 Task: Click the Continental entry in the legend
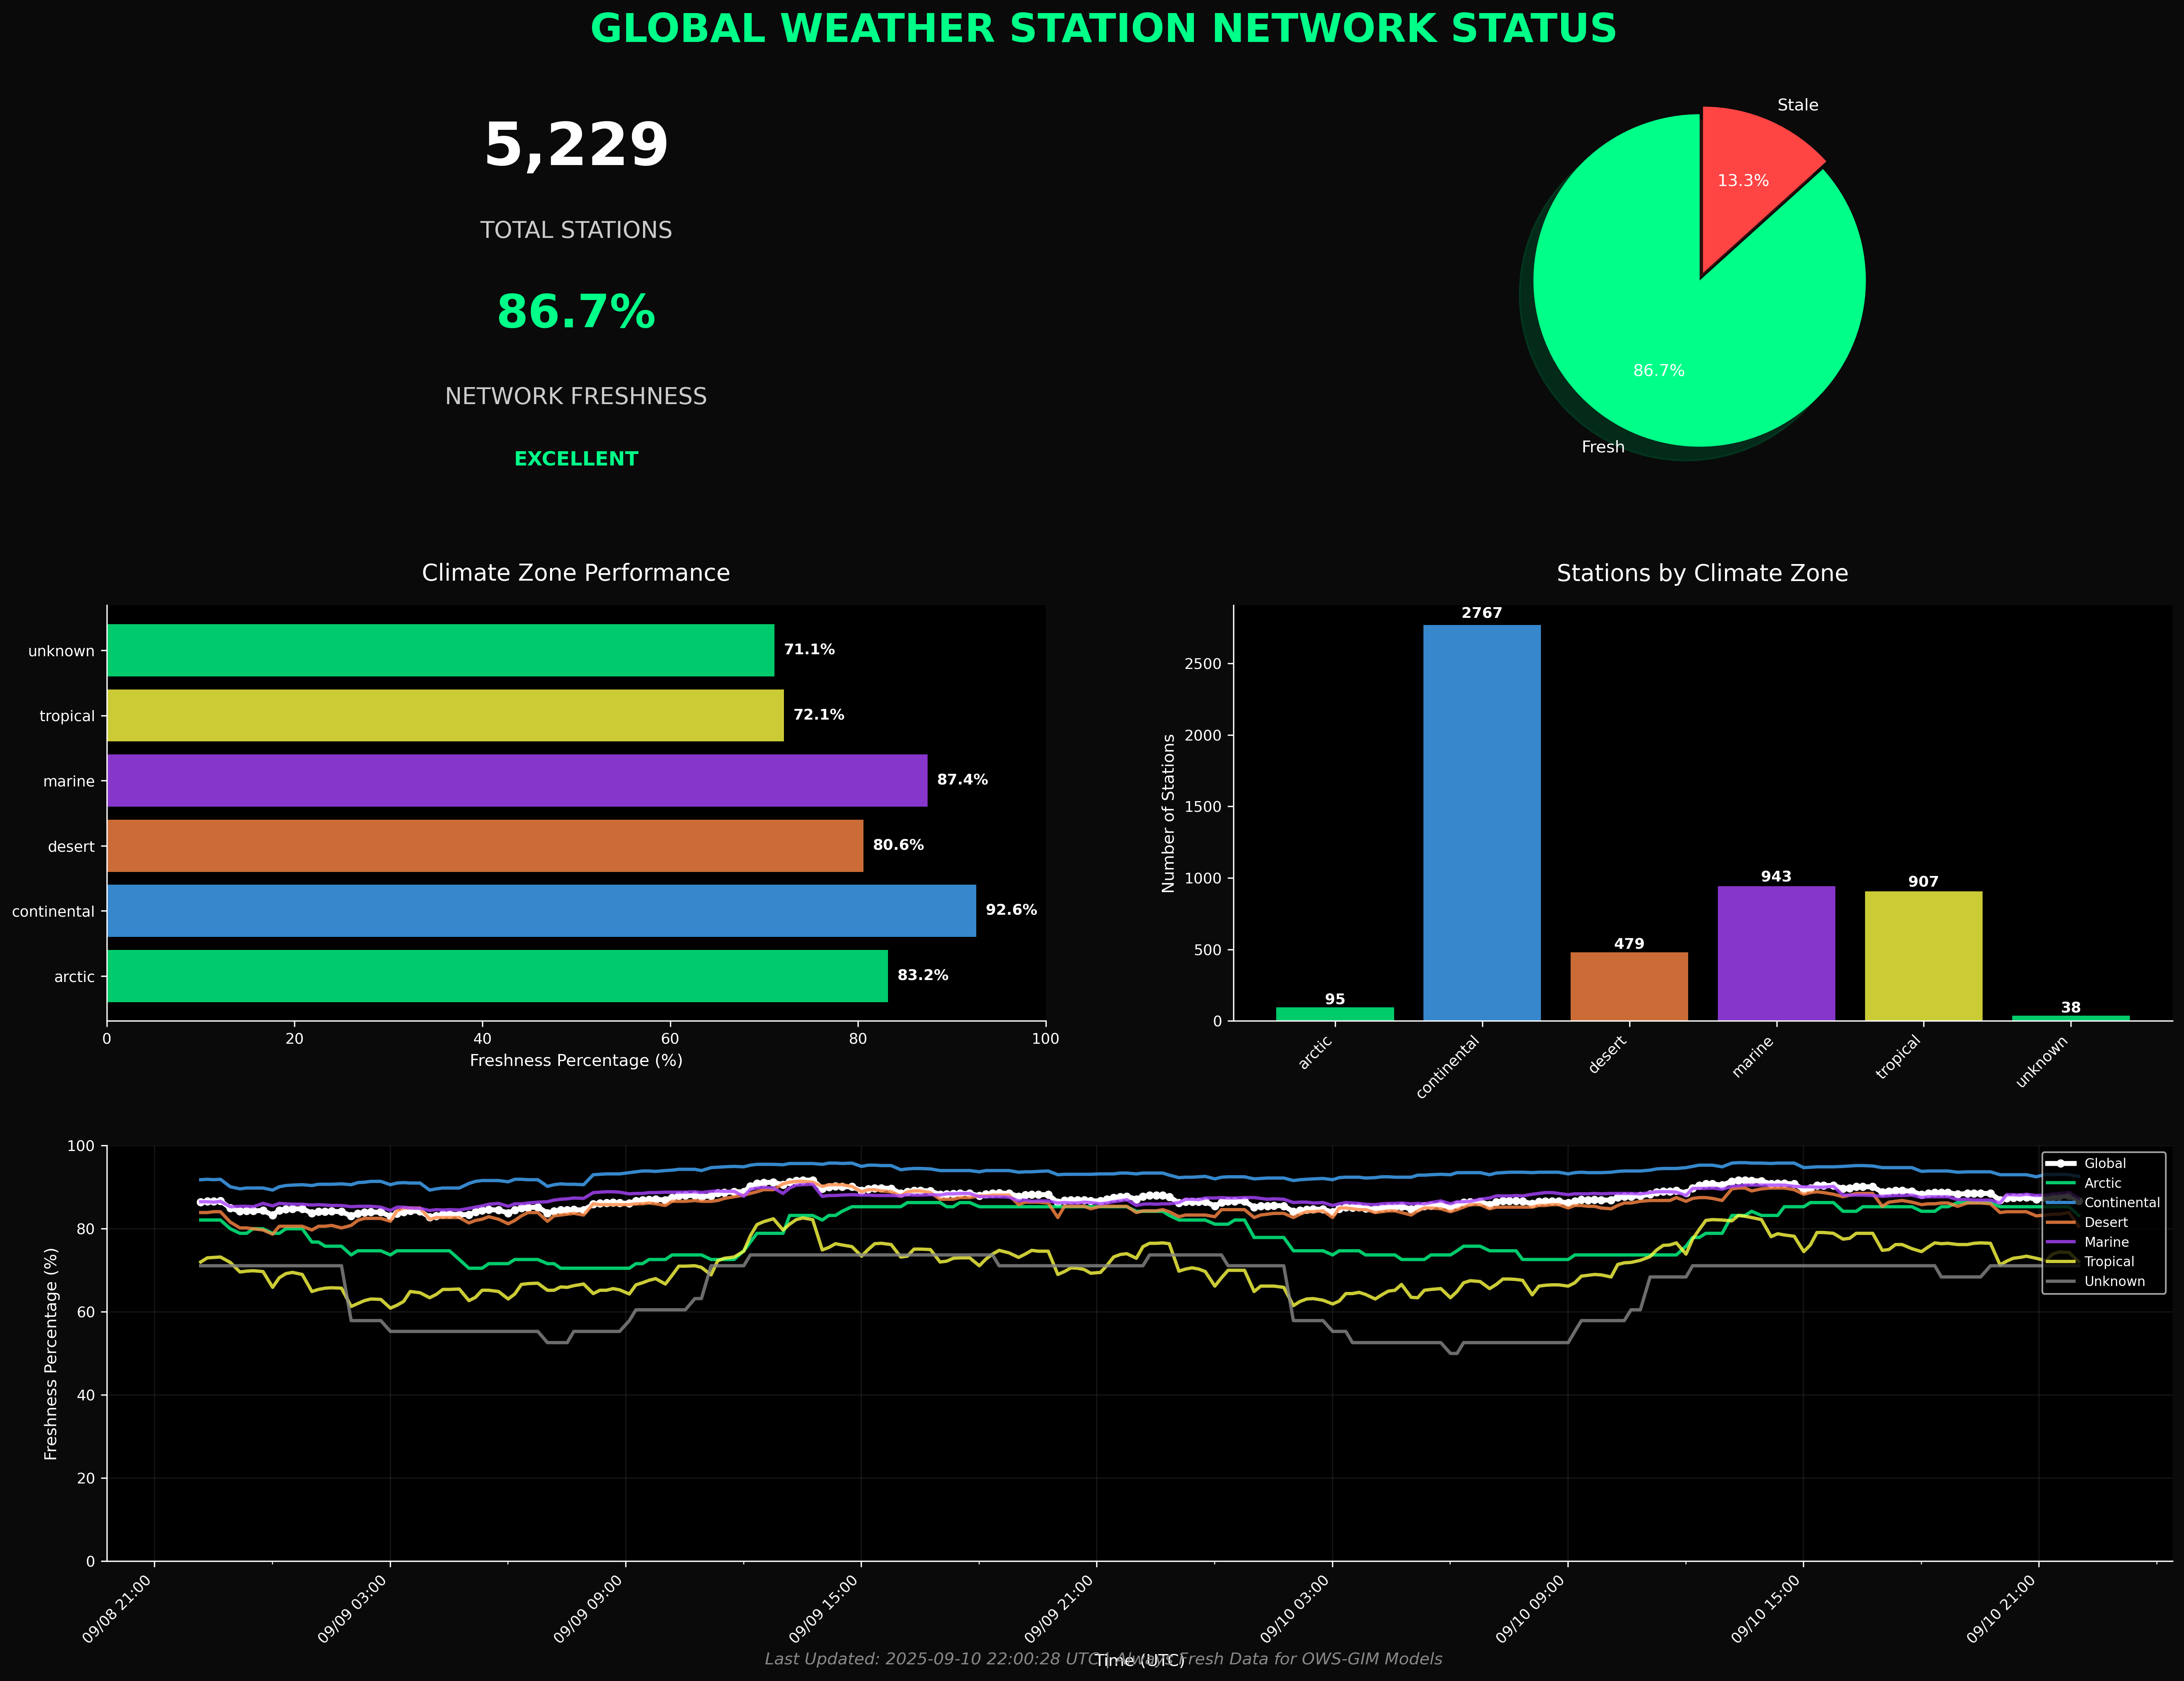(x=2103, y=1203)
